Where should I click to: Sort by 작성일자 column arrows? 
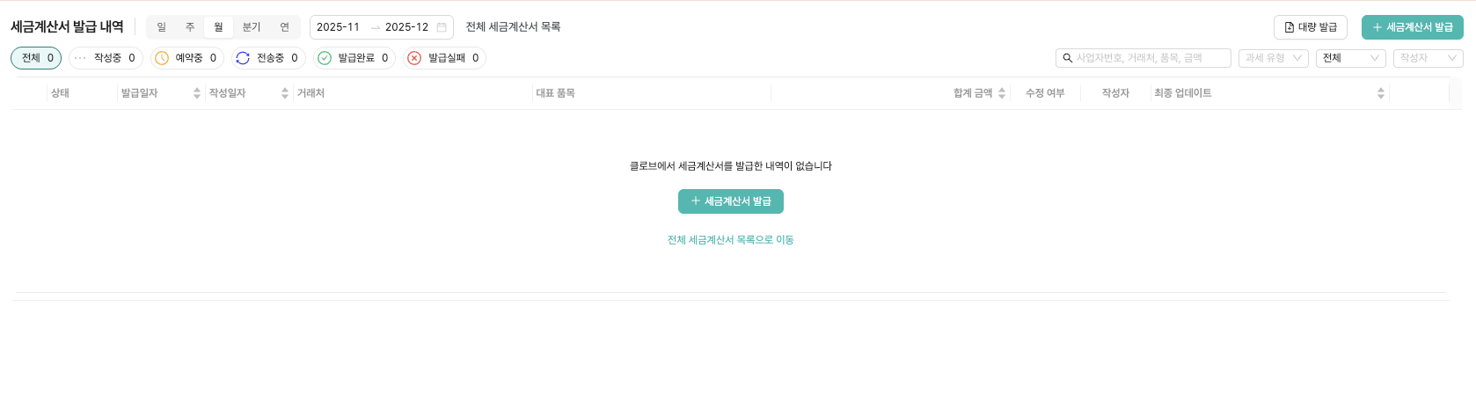point(285,93)
